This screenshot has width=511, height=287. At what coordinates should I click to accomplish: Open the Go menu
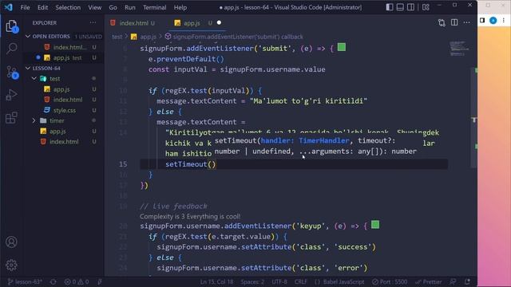(113, 7)
